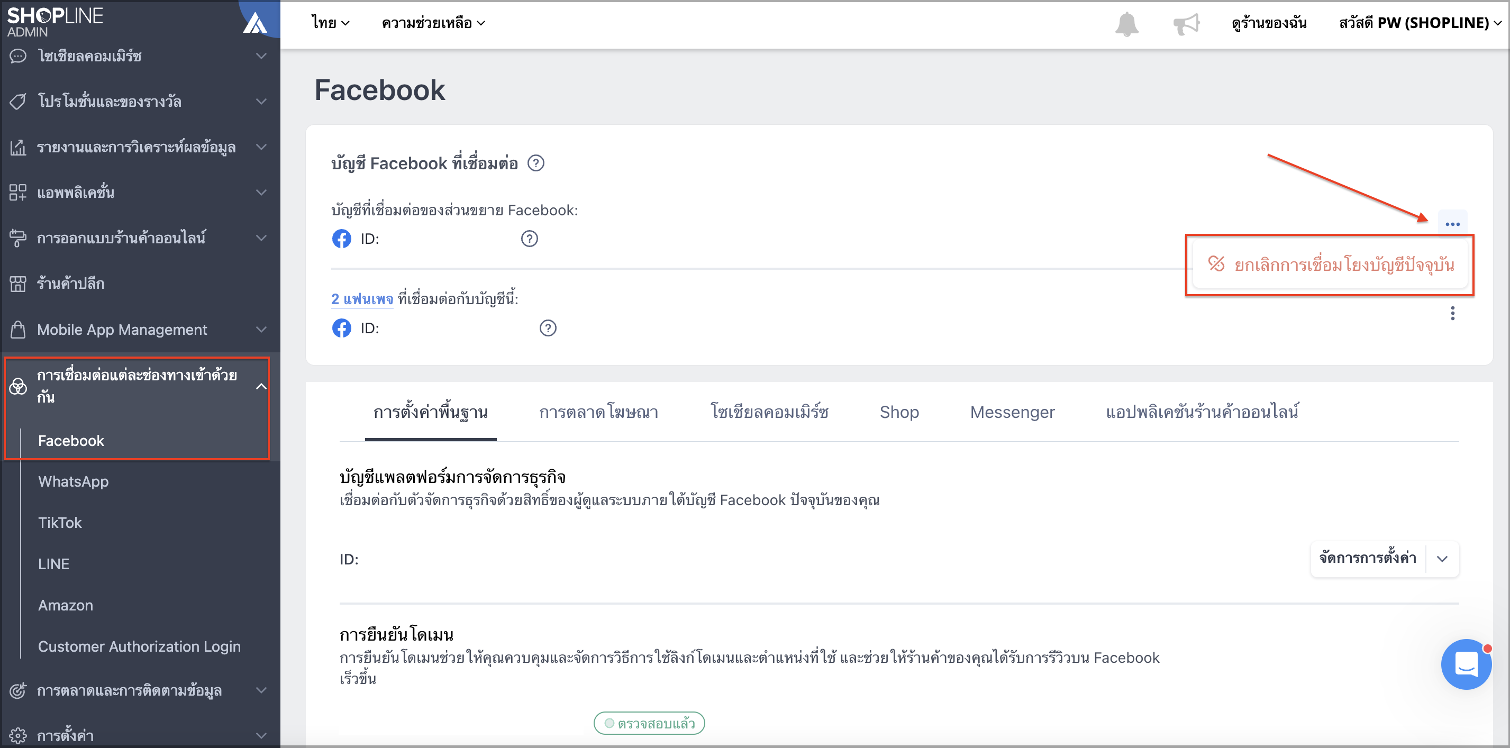Switch to the การตั้งค่าพื้นฐาน tab

pos(430,412)
